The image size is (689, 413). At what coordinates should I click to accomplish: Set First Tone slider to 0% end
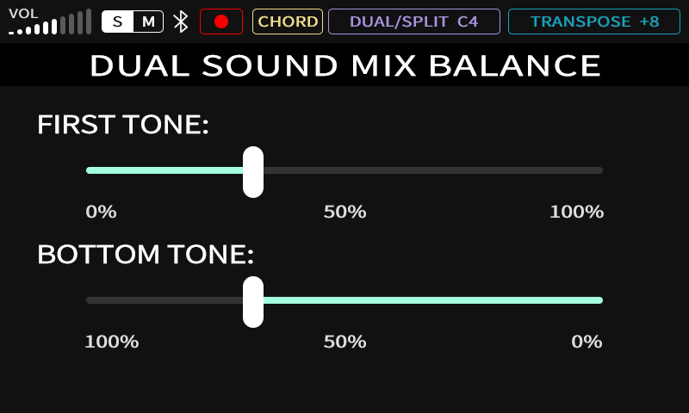[x=88, y=170]
